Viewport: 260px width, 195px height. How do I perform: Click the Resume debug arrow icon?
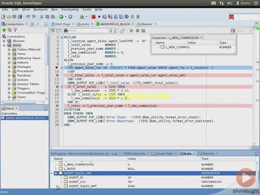127,17
